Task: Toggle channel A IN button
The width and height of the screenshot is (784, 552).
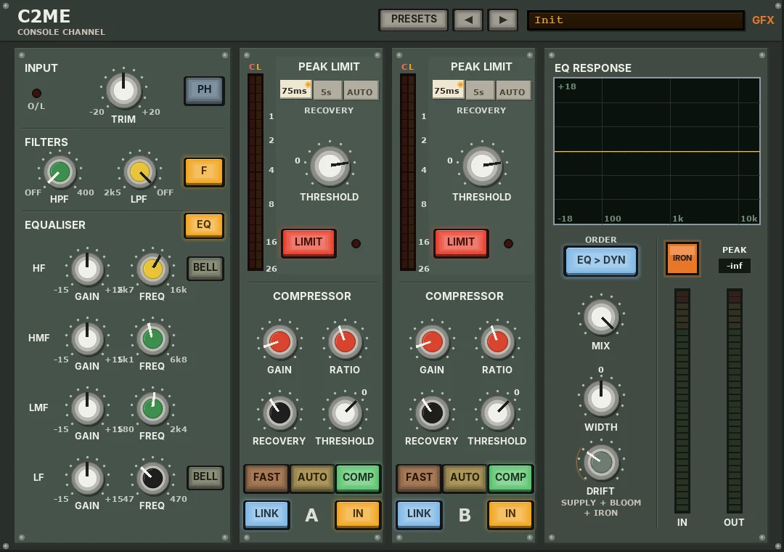Action: coord(358,514)
